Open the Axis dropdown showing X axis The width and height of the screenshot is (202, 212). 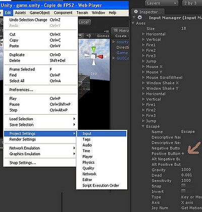(191, 202)
